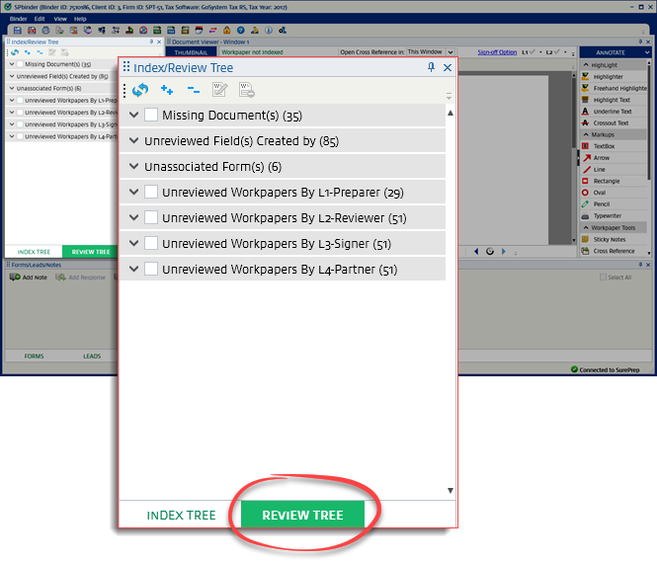Viewport: 657px width, 562px height.
Task: Select the Pencil markup tool
Action: [601, 203]
